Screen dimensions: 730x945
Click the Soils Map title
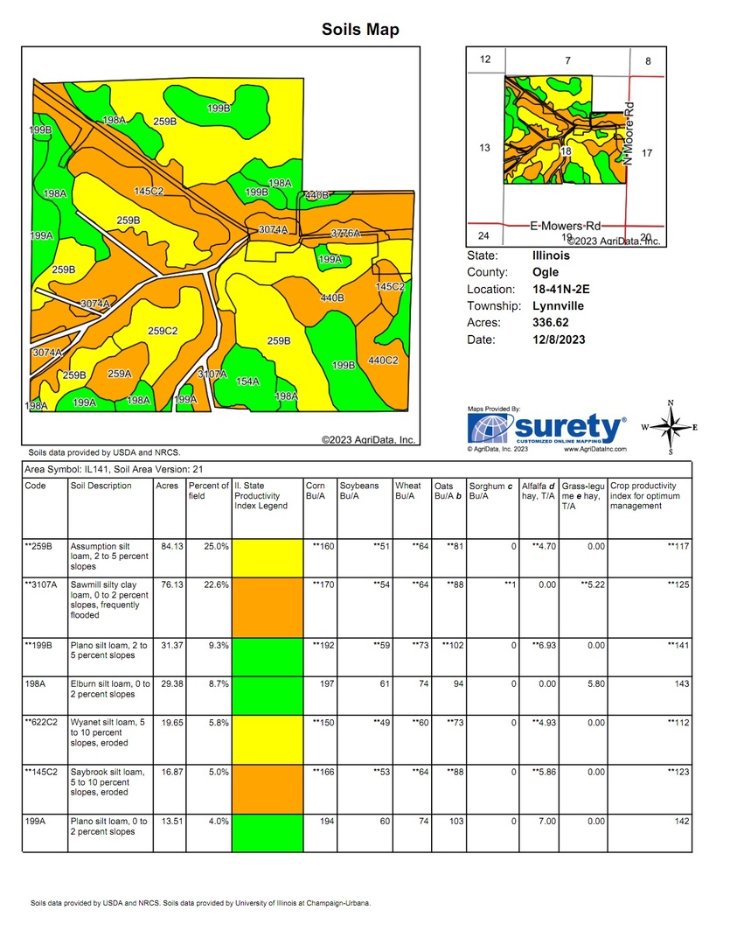[x=360, y=30]
